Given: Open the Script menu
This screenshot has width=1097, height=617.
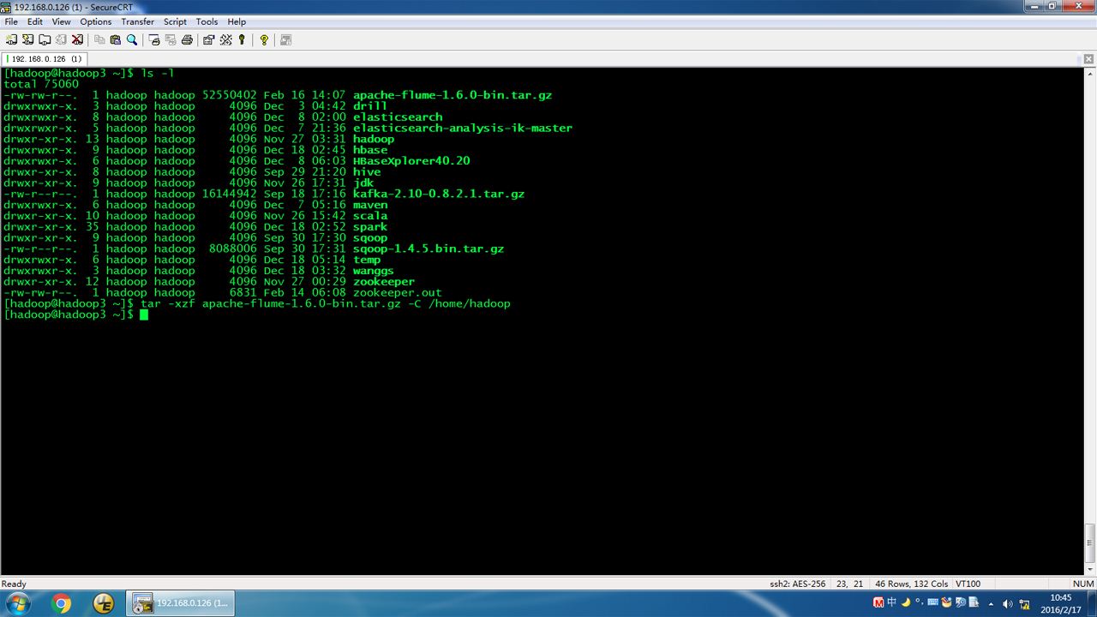Looking at the screenshot, I should [x=175, y=21].
